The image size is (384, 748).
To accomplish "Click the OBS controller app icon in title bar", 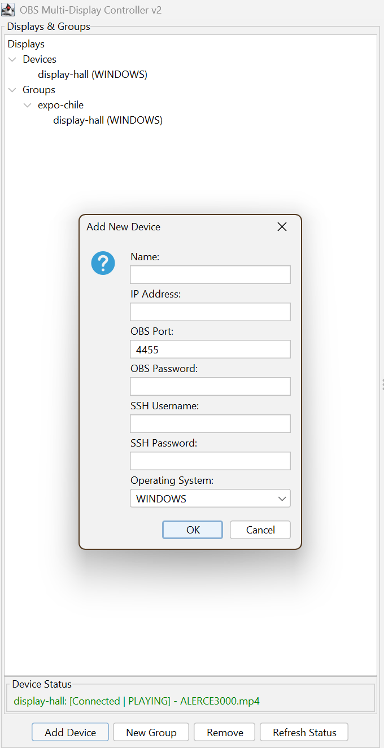I will click(8, 10).
